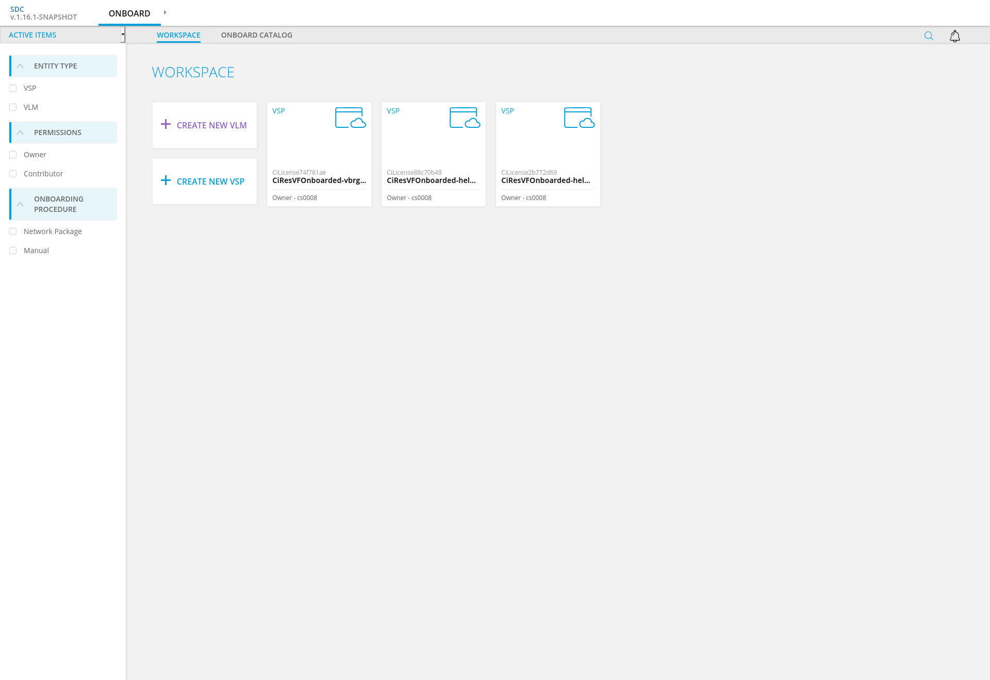Screen dimensions: 990x680
Task: Click the search magnifier icon
Action: click(x=929, y=36)
